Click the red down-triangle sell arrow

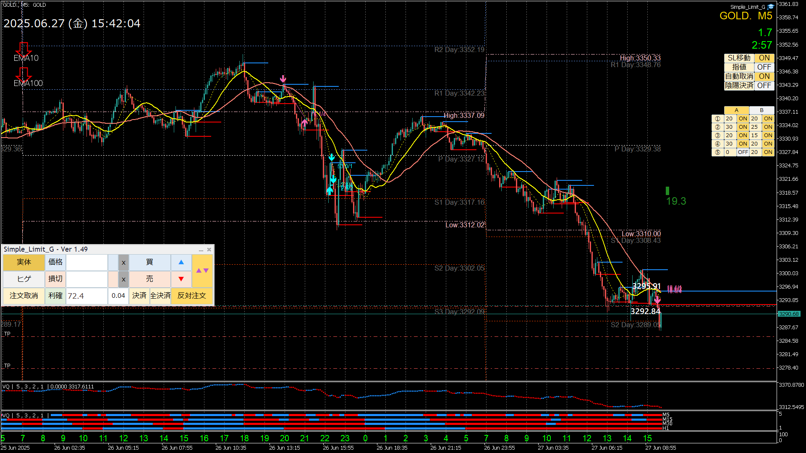pyautogui.click(x=181, y=279)
